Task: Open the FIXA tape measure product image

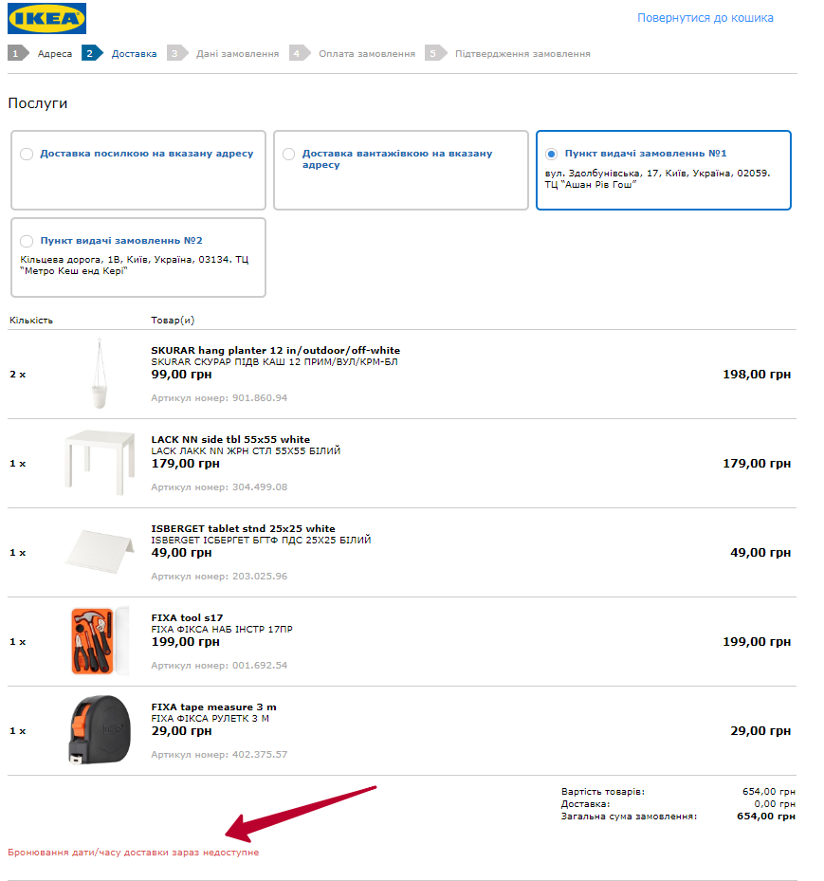Action: pyautogui.click(x=97, y=729)
